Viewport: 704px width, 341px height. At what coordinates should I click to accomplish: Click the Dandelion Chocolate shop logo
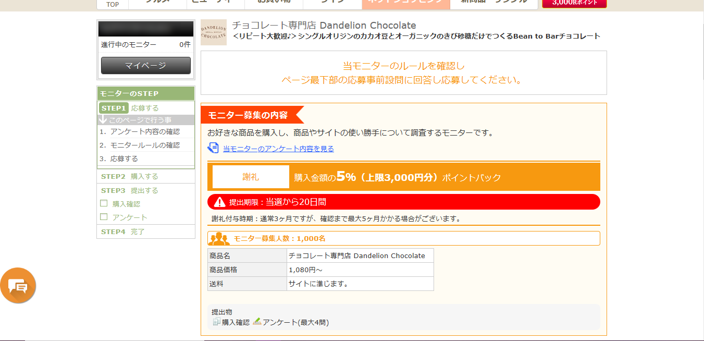pos(214,32)
